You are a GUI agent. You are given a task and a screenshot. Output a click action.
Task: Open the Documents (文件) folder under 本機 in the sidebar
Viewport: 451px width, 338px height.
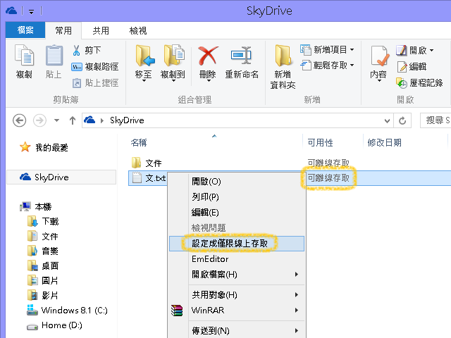coord(42,237)
